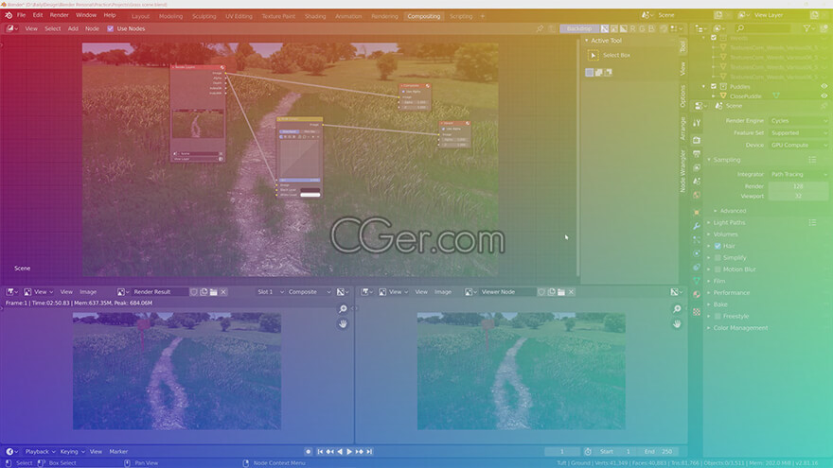Jump to end frame button in timeline
Image resolution: width=833 pixels, height=468 pixels.
(x=369, y=452)
